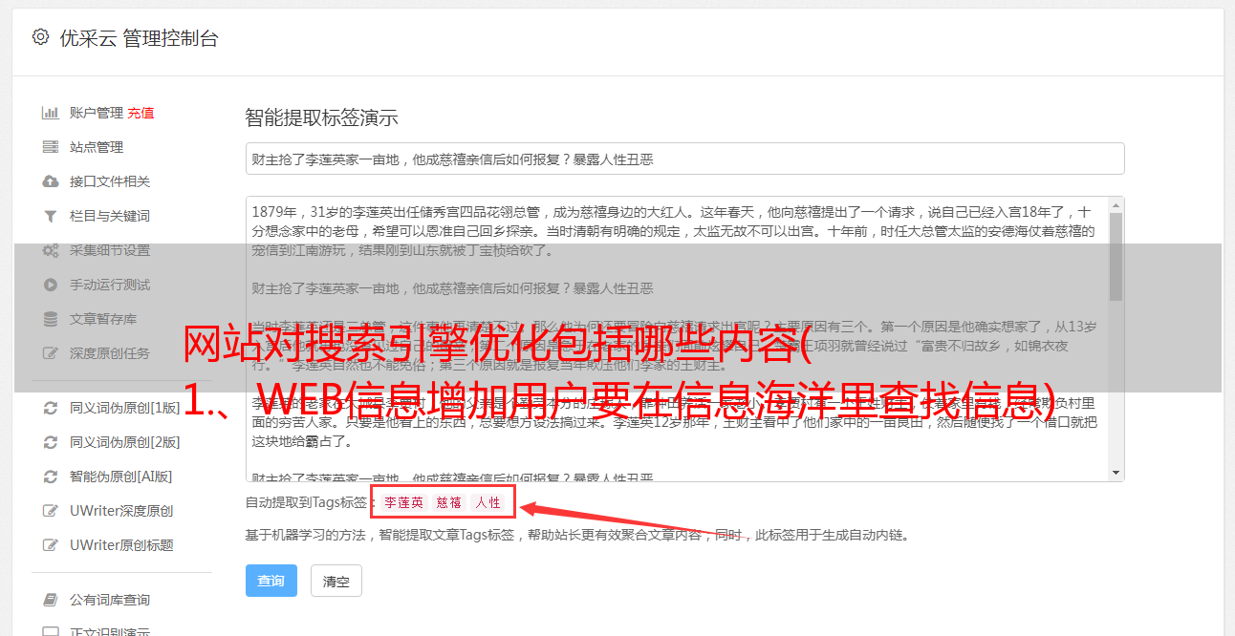Open 公有词库查询 in the sidebar

[x=110, y=600]
